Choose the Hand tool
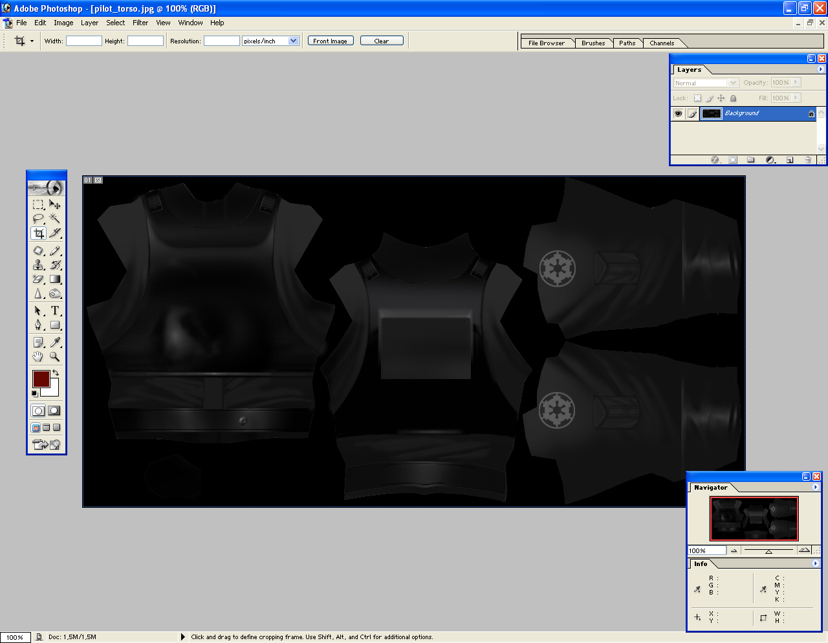Viewport: 828px width, 643px height. [x=38, y=356]
